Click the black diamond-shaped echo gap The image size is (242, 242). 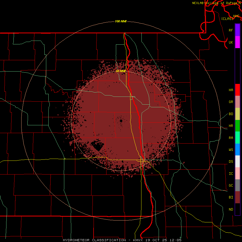97,145
